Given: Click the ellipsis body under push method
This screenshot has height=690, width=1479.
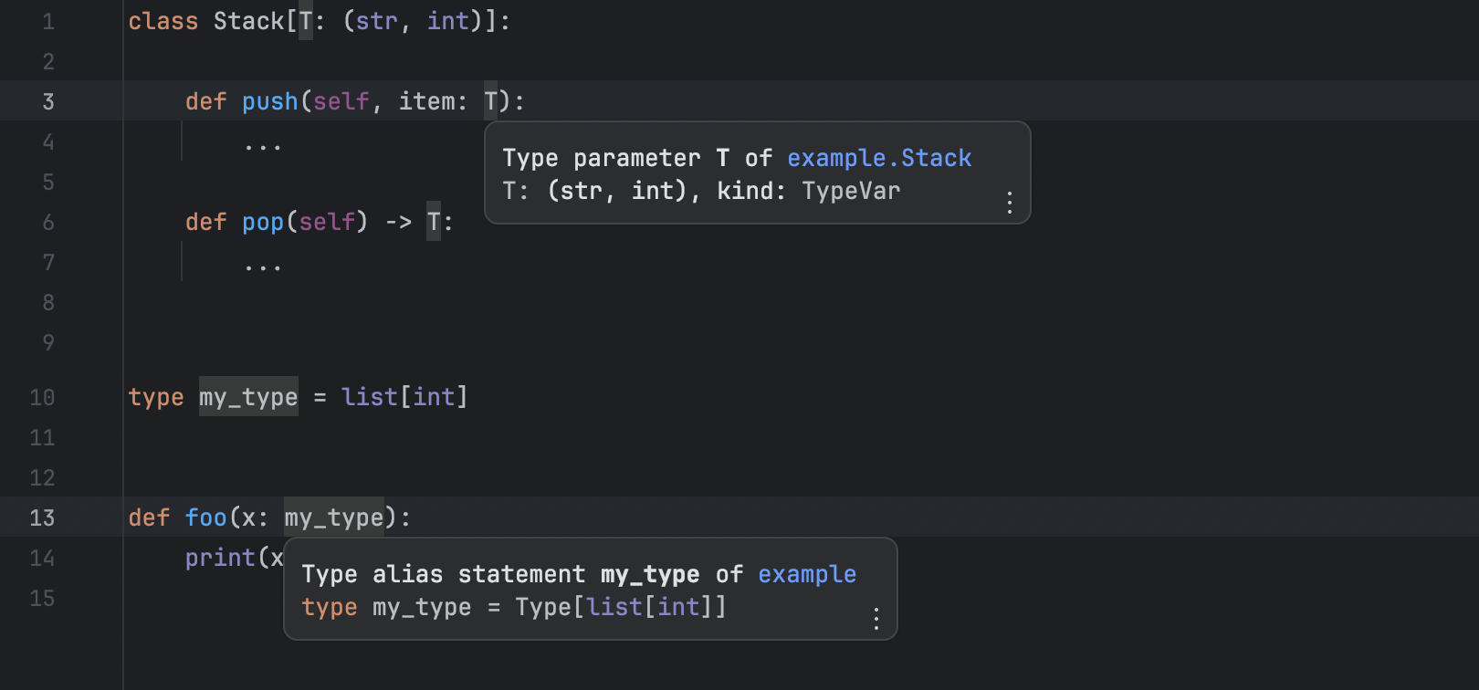Looking at the screenshot, I should coord(263,144).
